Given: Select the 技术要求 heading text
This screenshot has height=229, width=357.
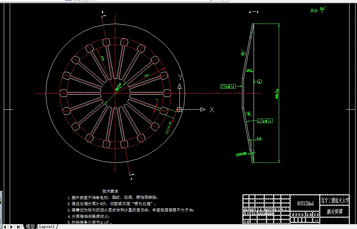Looking at the screenshot, I should pyautogui.click(x=110, y=191).
